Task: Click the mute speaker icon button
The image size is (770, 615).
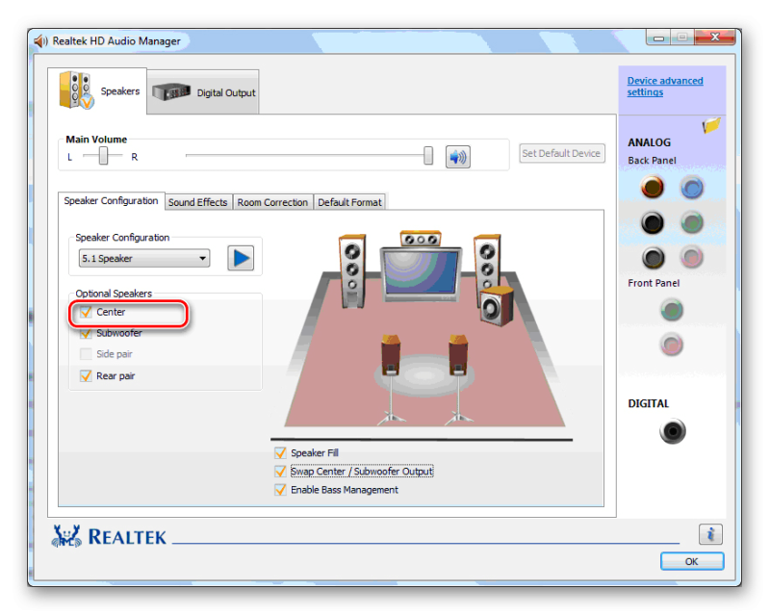Action: point(457,157)
